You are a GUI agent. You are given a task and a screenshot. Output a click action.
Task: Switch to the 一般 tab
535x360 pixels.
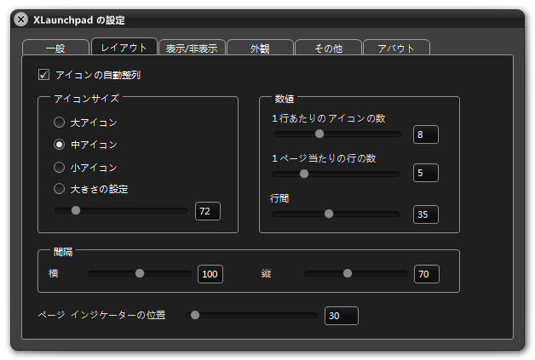pos(55,48)
